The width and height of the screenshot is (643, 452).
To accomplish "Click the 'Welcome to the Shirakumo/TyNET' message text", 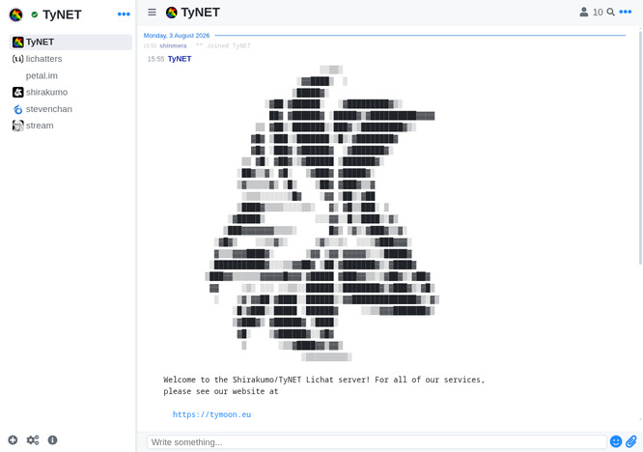I will (x=324, y=385).
